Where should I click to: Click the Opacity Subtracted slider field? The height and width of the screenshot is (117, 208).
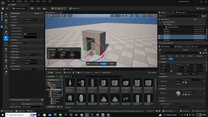point(30,34)
